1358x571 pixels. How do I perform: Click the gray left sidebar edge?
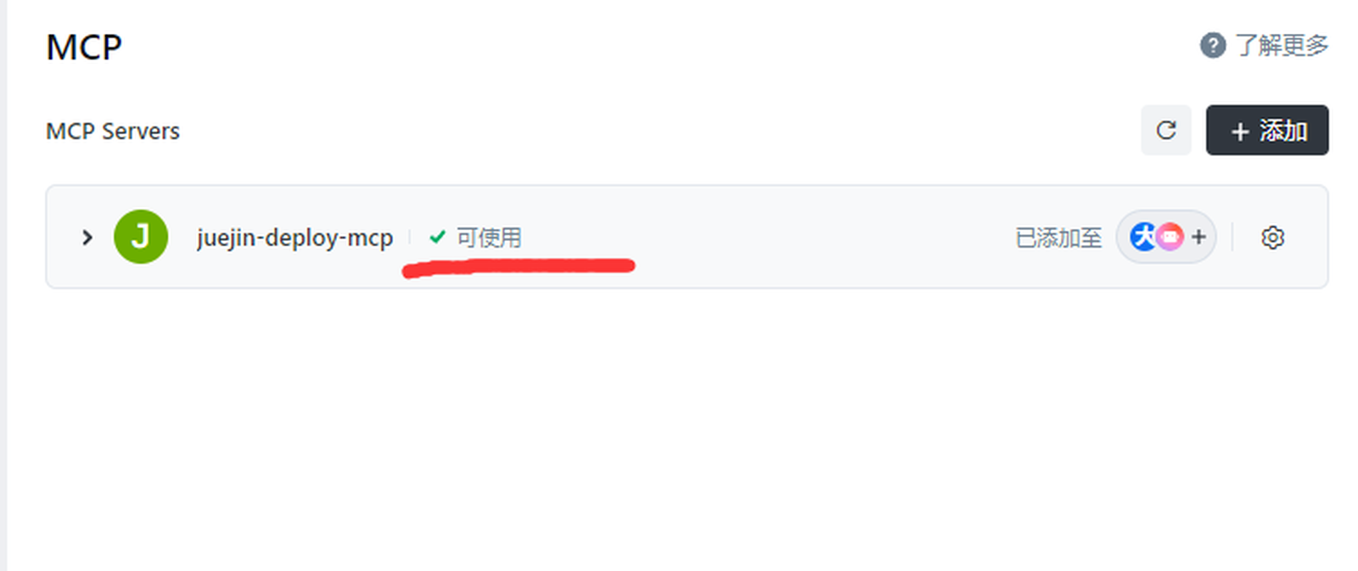3,285
